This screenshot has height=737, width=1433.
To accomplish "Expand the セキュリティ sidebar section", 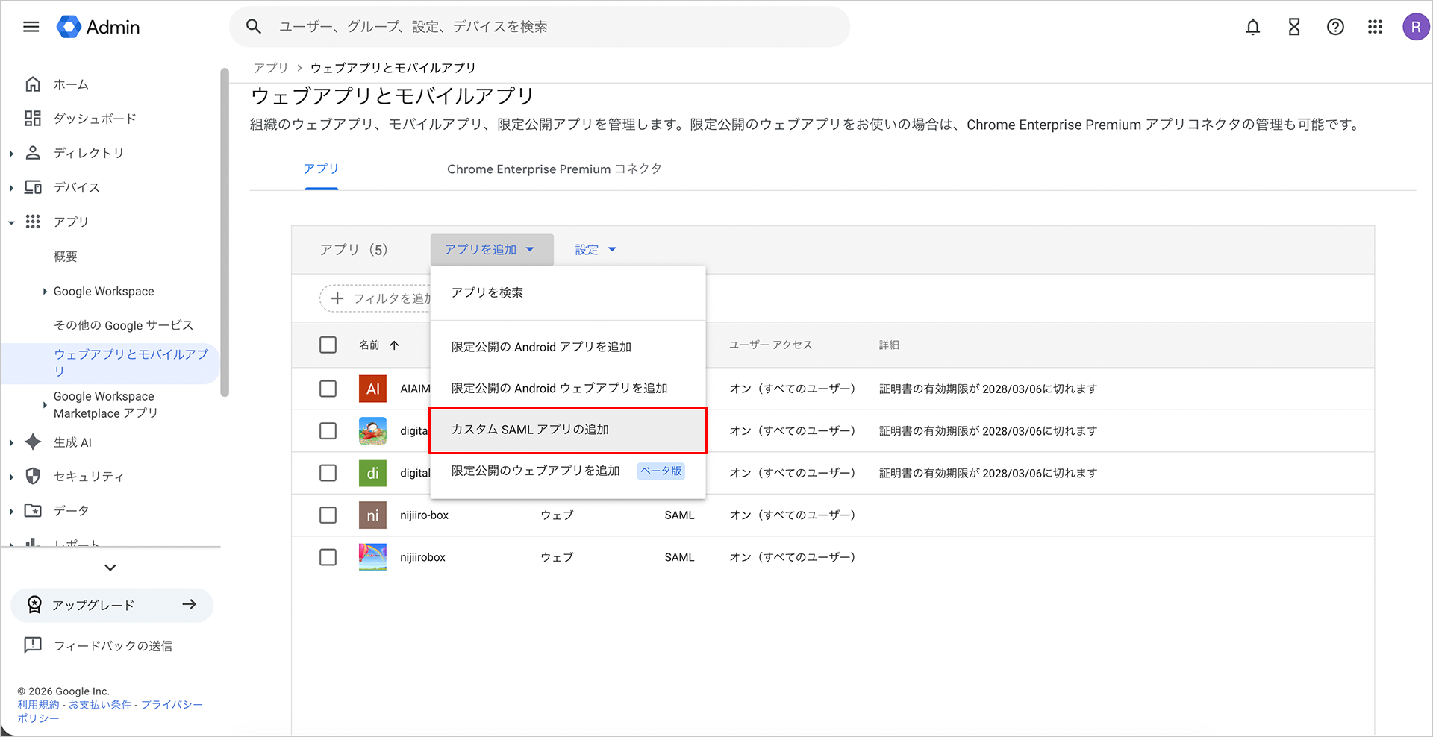I will 11,477.
